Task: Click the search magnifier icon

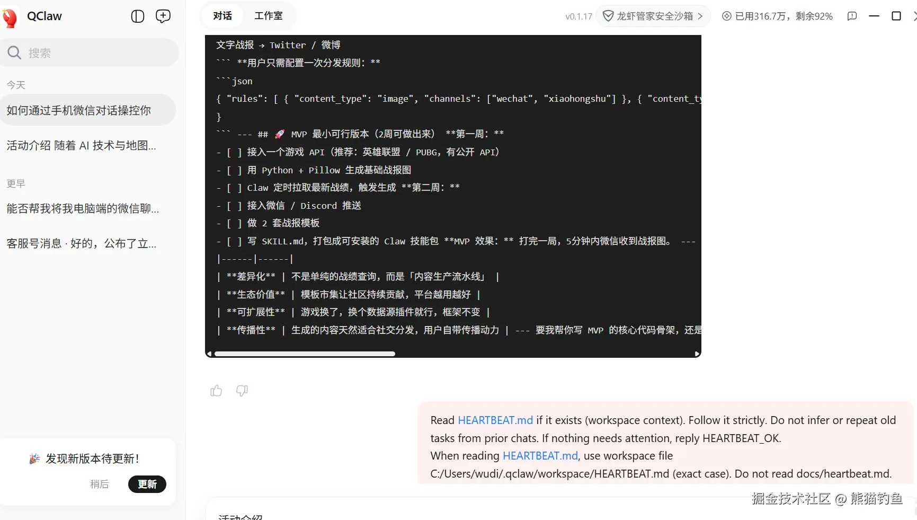Action: (14, 52)
